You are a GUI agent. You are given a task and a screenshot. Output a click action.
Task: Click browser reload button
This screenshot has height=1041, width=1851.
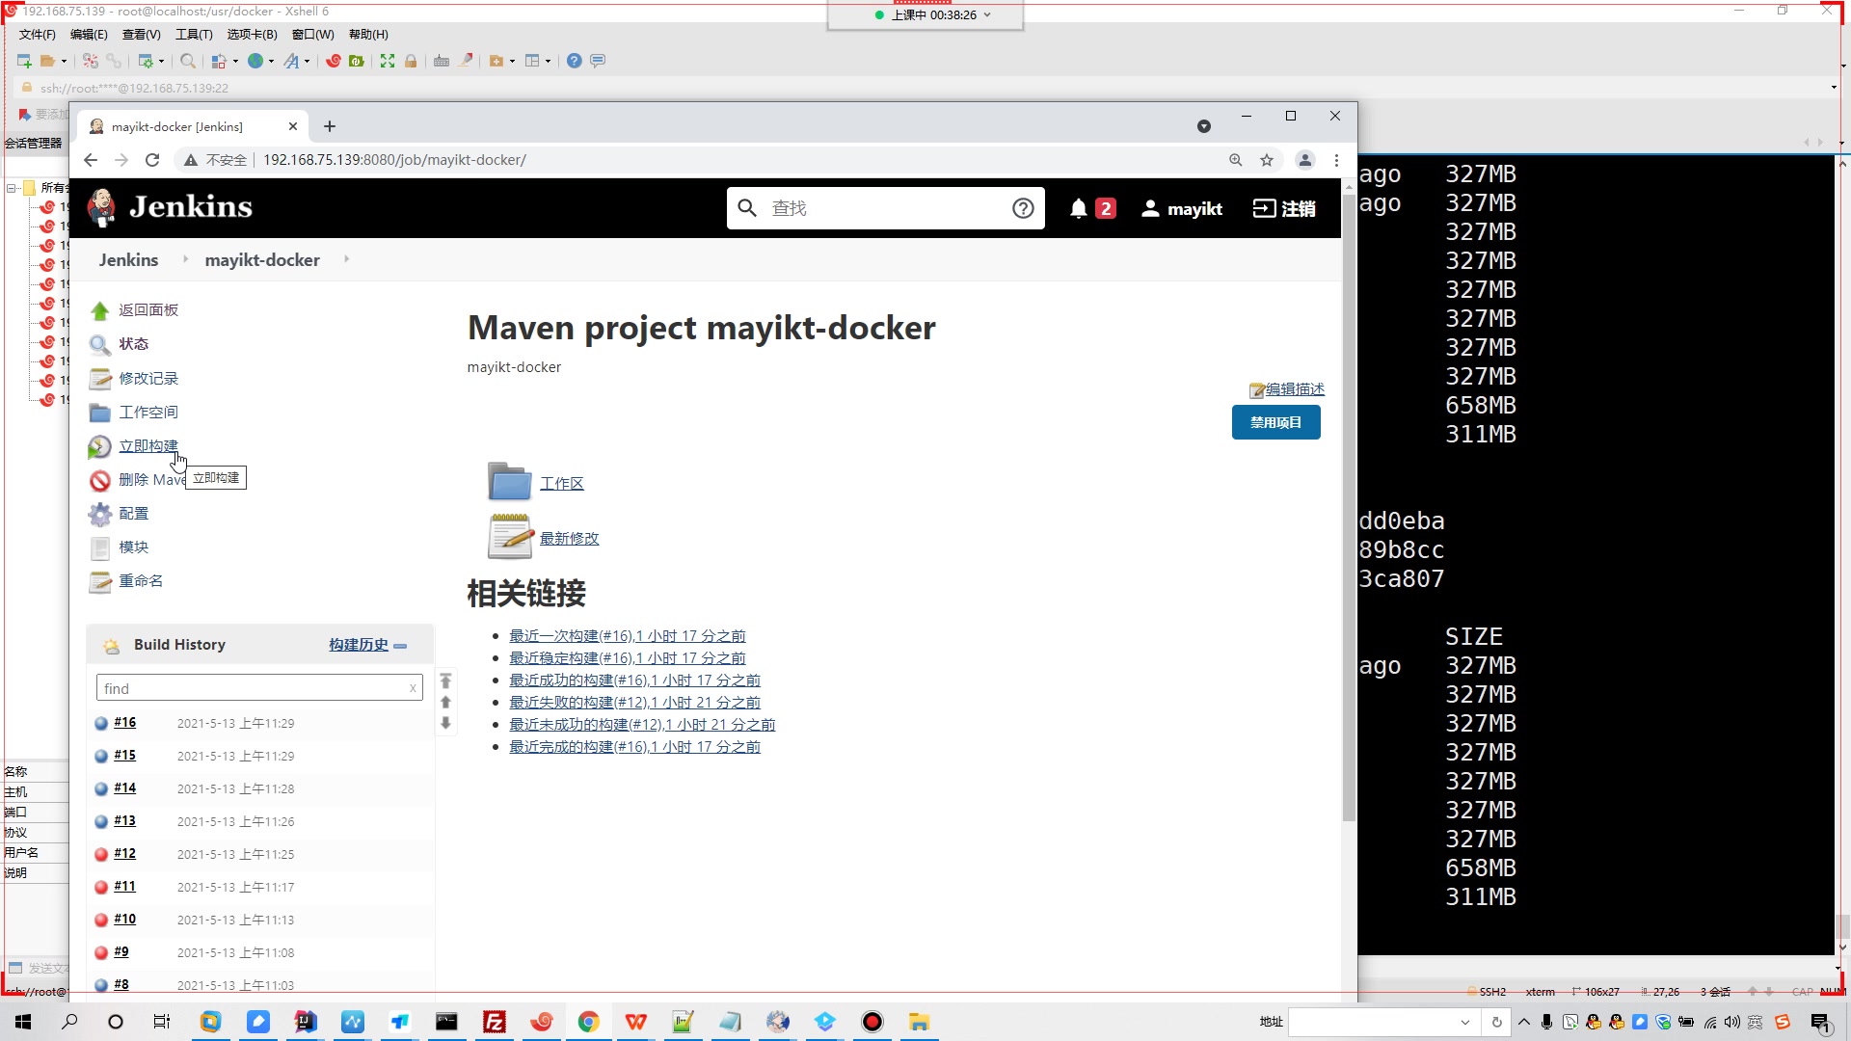152,160
